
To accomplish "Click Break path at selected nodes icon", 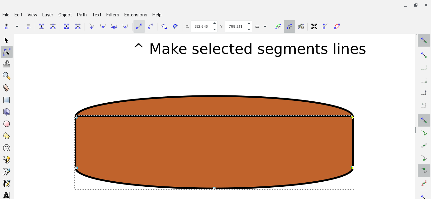I will click(53, 26).
